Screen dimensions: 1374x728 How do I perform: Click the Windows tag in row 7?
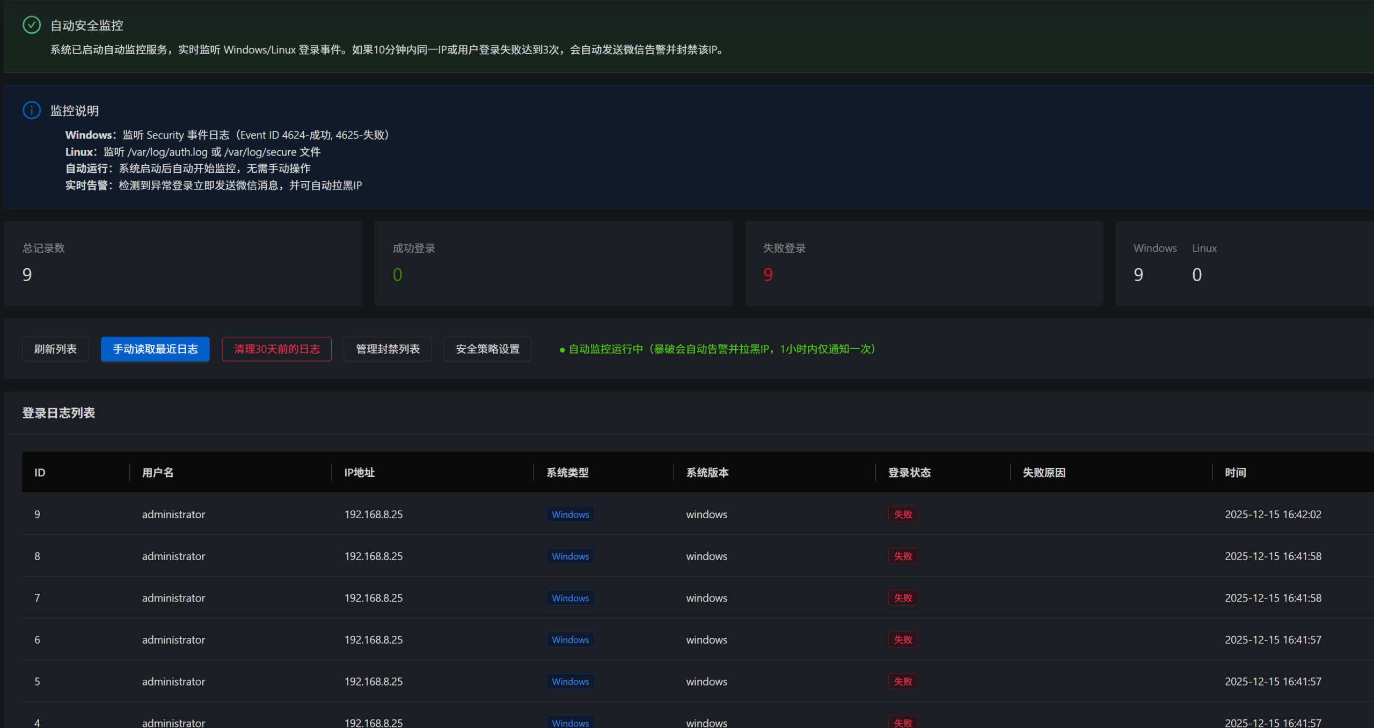[570, 598]
